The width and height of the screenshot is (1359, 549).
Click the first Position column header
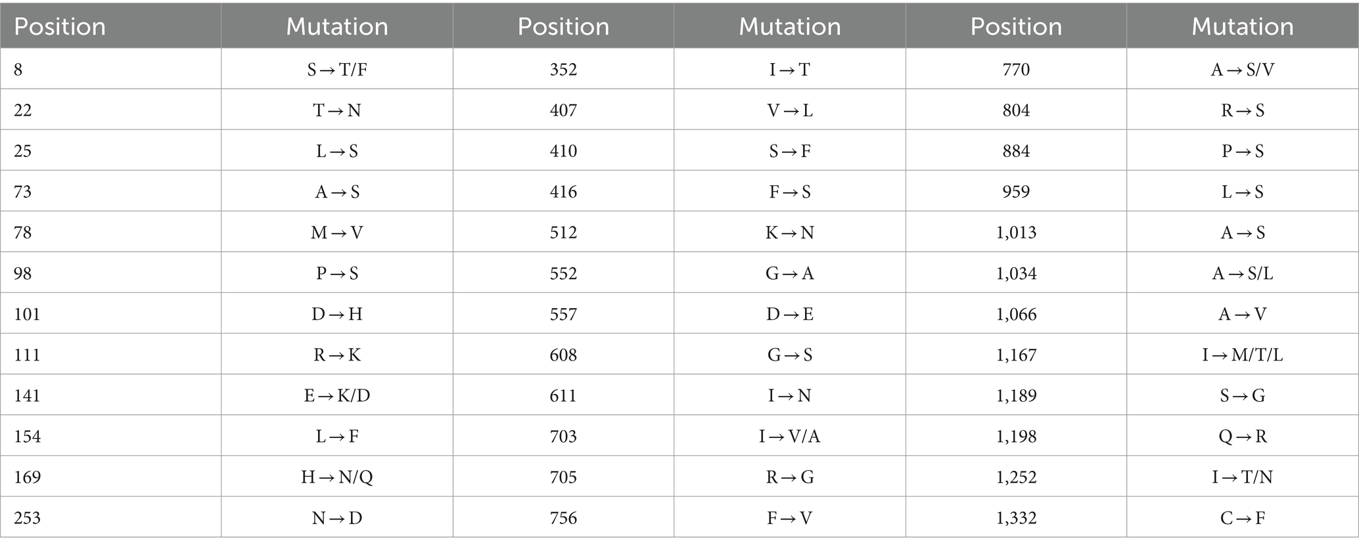click(x=110, y=26)
